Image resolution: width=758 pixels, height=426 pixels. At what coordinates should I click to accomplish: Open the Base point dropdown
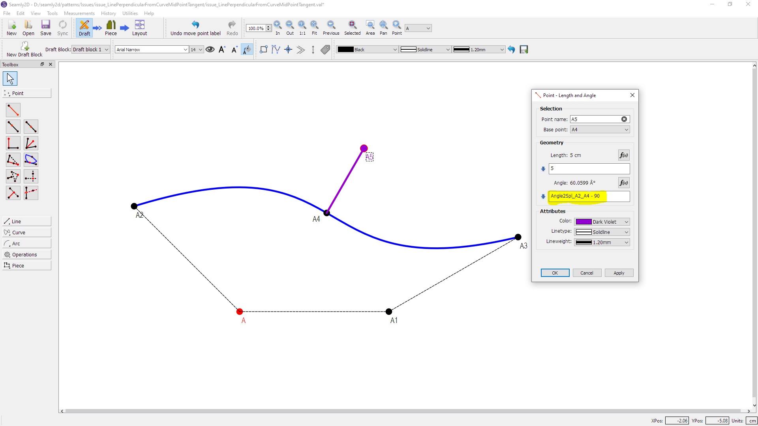pyautogui.click(x=600, y=129)
